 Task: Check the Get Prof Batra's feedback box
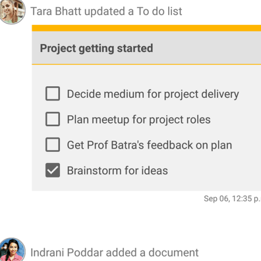coord(53,145)
